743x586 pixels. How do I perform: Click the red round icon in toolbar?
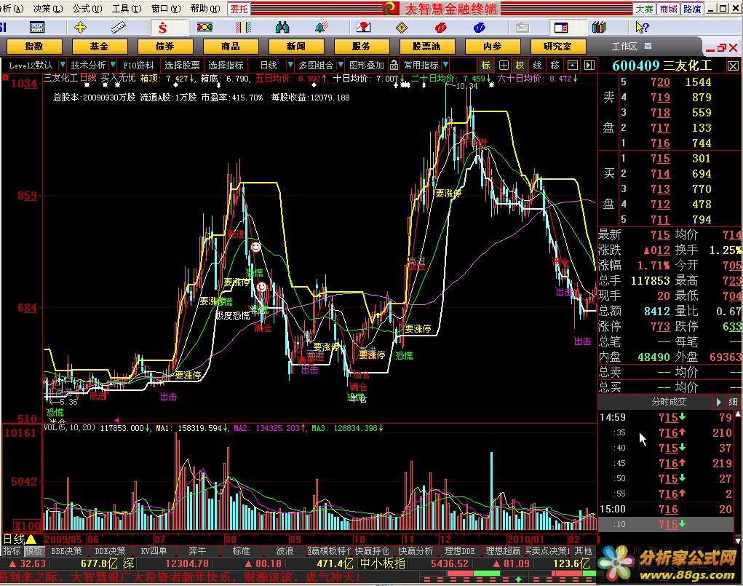tap(441, 28)
